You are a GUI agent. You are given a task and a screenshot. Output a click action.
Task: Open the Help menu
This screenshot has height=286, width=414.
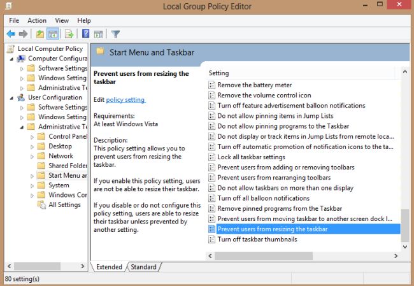coord(84,20)
